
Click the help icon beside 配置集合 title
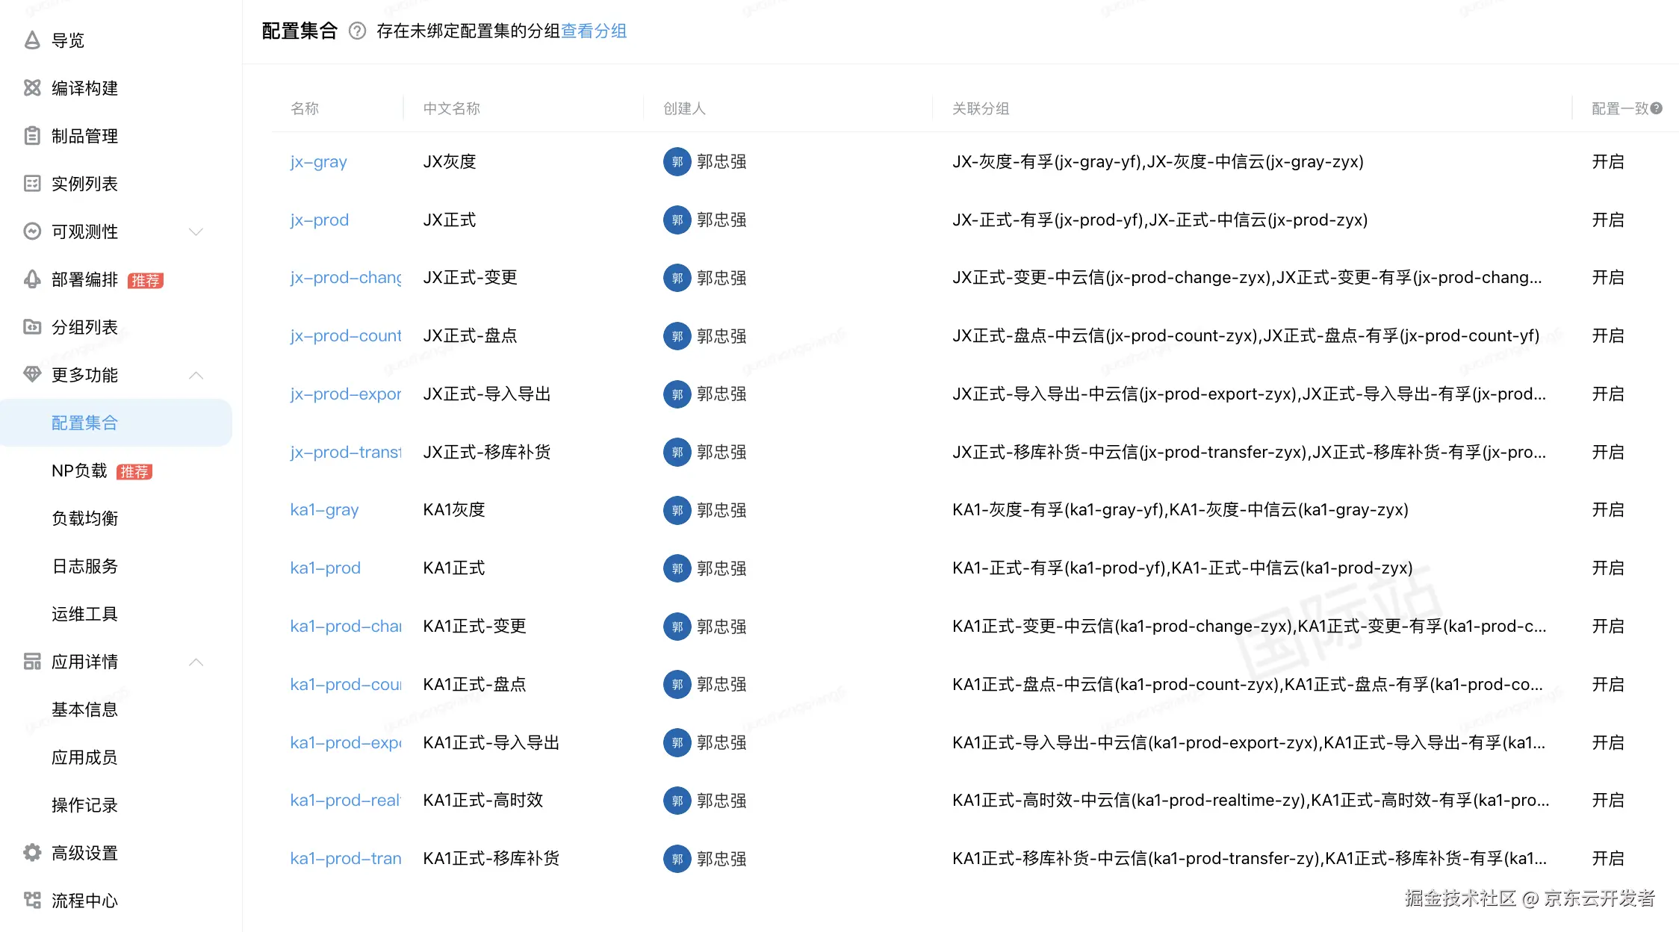[x=358, y=31]
